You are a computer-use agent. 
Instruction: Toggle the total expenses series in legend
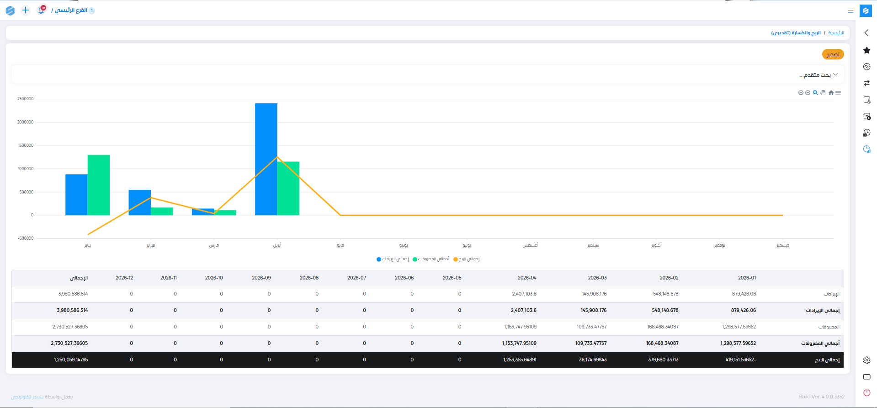coord(431,259)
